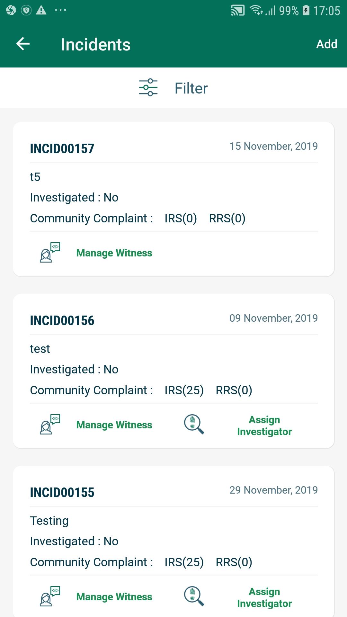The width and height of the screenshot is (347, 617).
Task: Tap the IRS(25) value on INCID00156
Action: tap(184, 390)
